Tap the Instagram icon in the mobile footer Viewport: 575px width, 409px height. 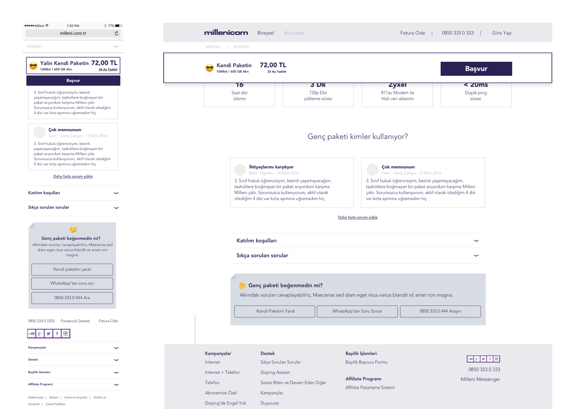coord(65,334)
